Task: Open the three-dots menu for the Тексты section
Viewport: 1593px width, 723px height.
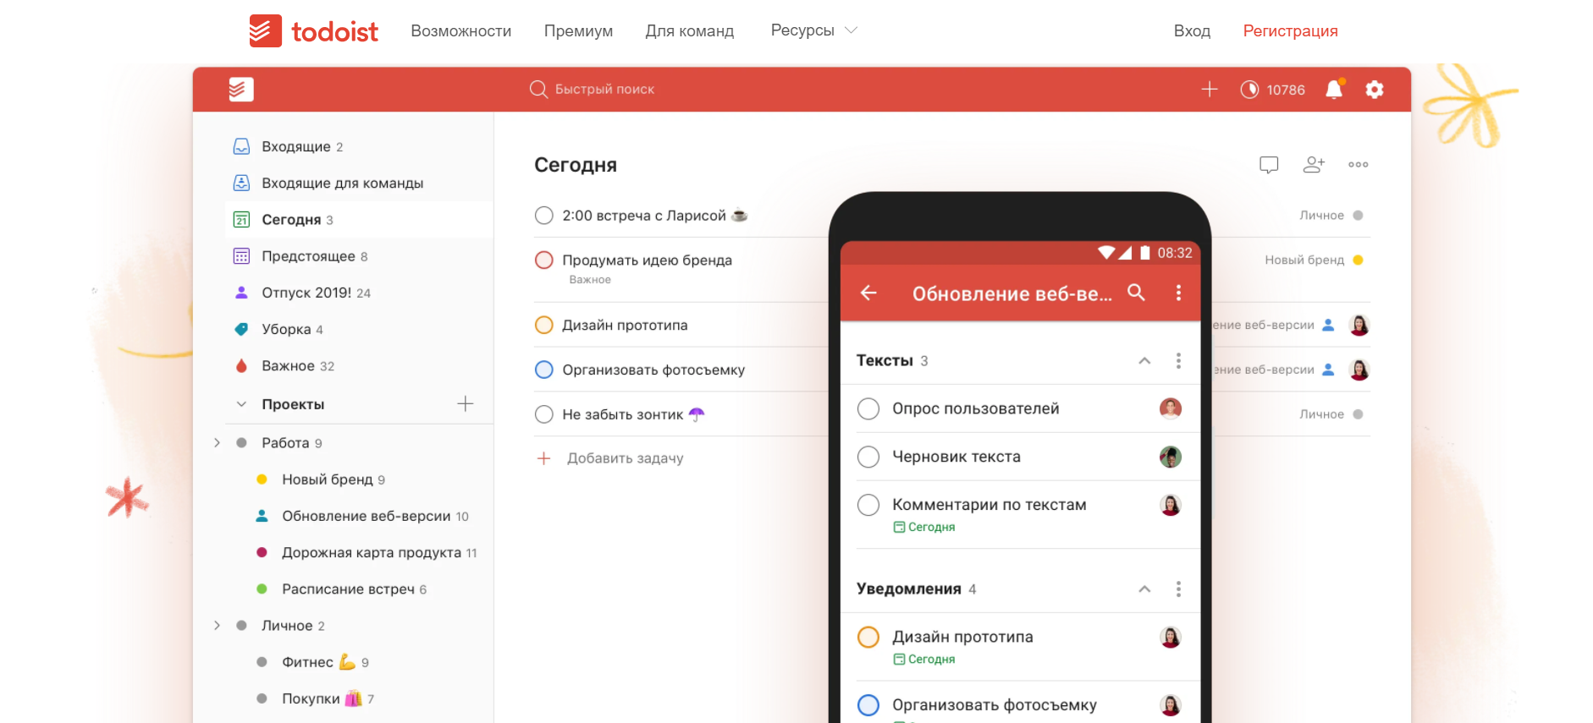Action: (1178, 361)
